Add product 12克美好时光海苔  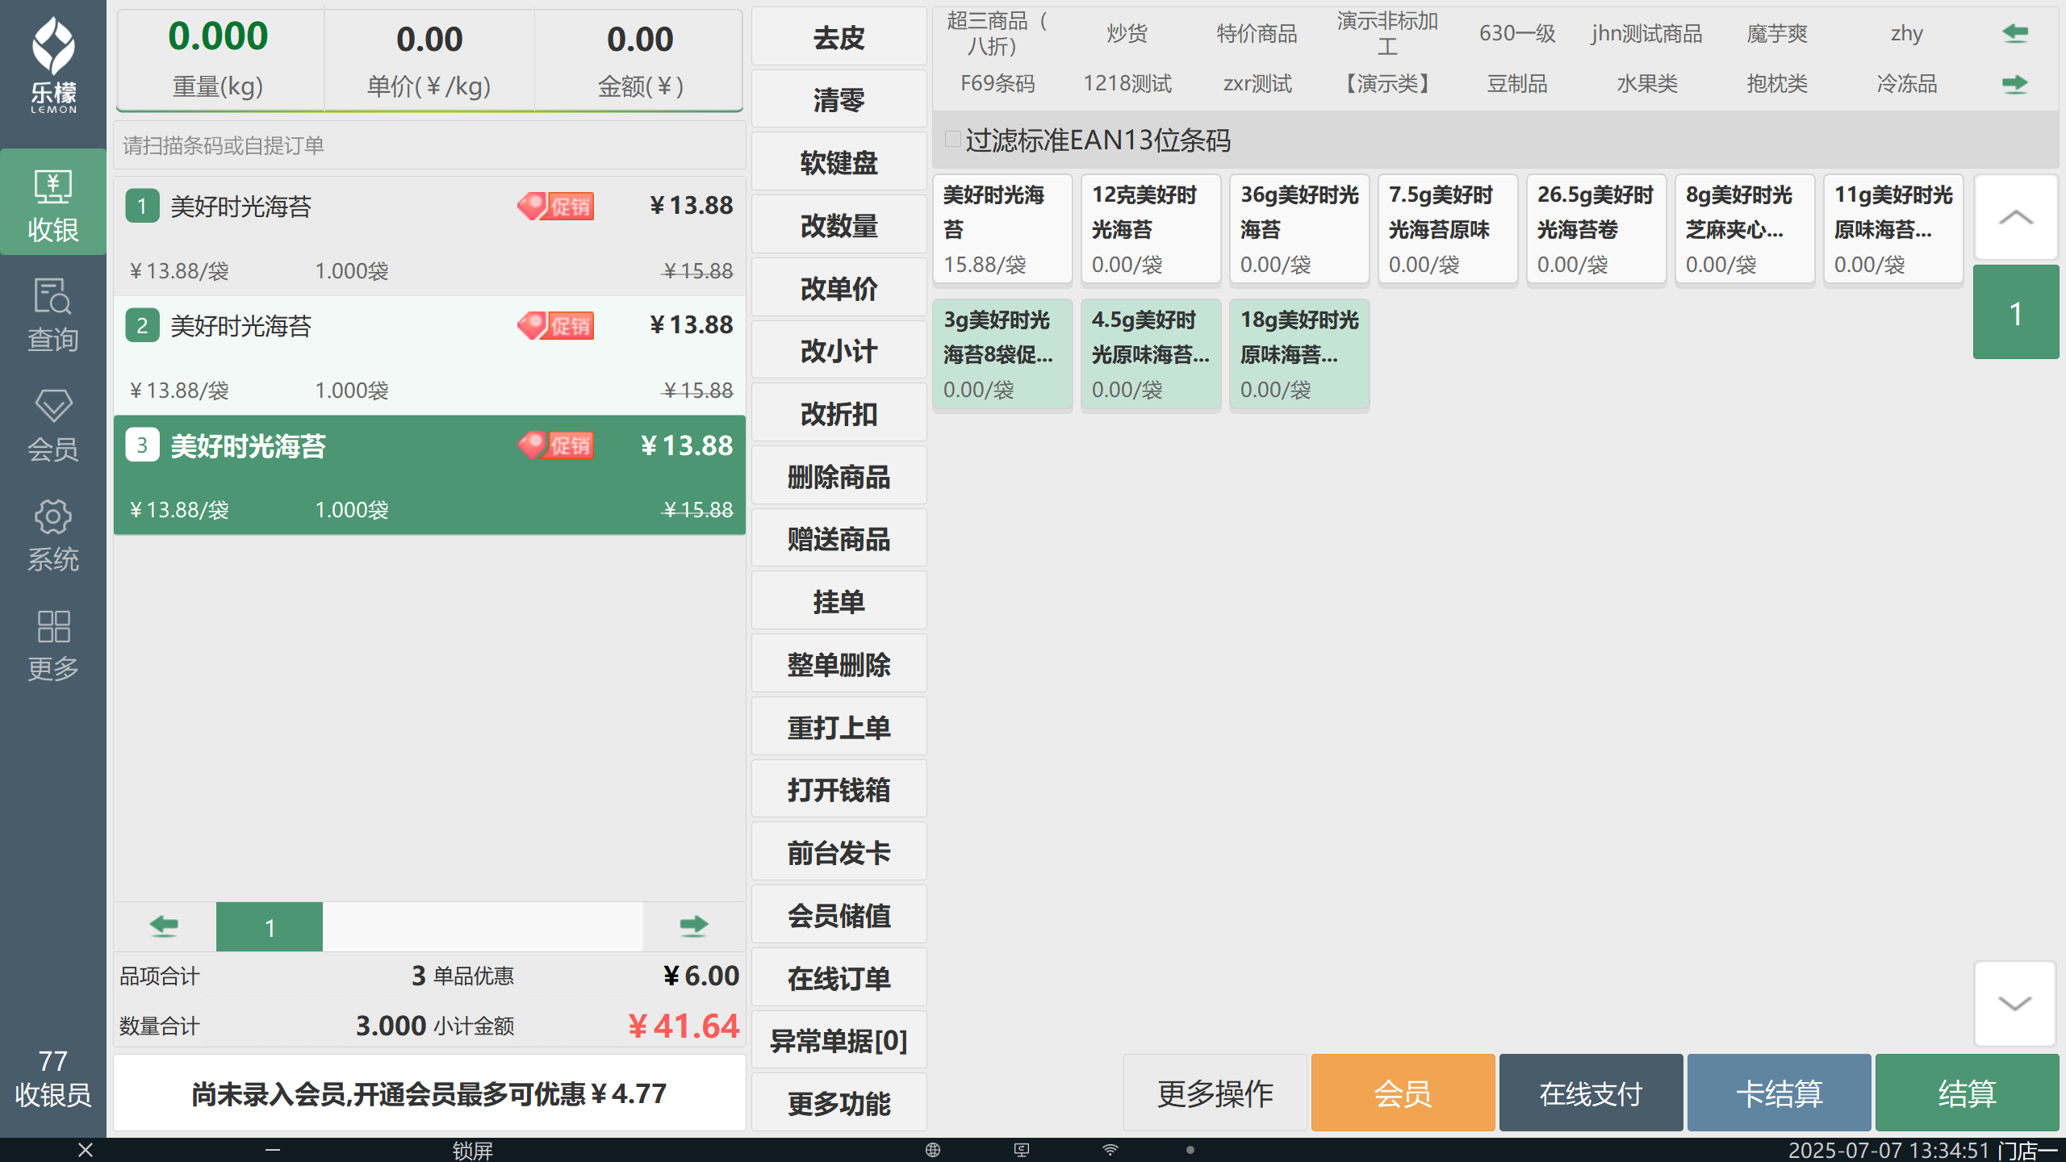[x=1151, y=230]
